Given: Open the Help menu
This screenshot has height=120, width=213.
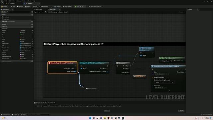Looking at the screenshot, I should point(34,1).
